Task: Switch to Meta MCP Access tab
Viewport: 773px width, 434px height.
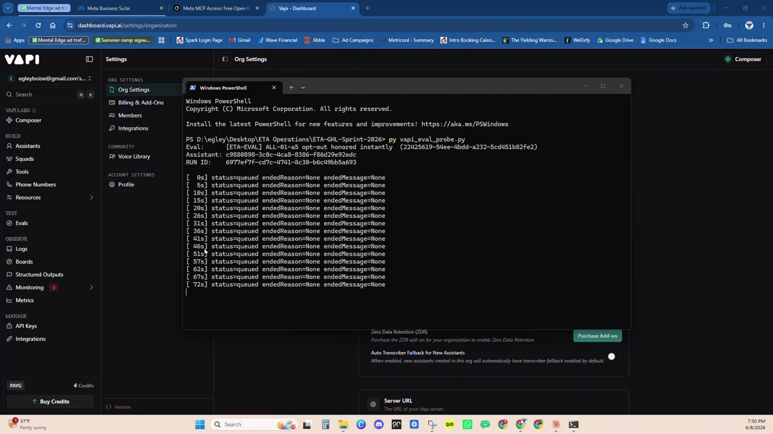Action: (217, 8)
